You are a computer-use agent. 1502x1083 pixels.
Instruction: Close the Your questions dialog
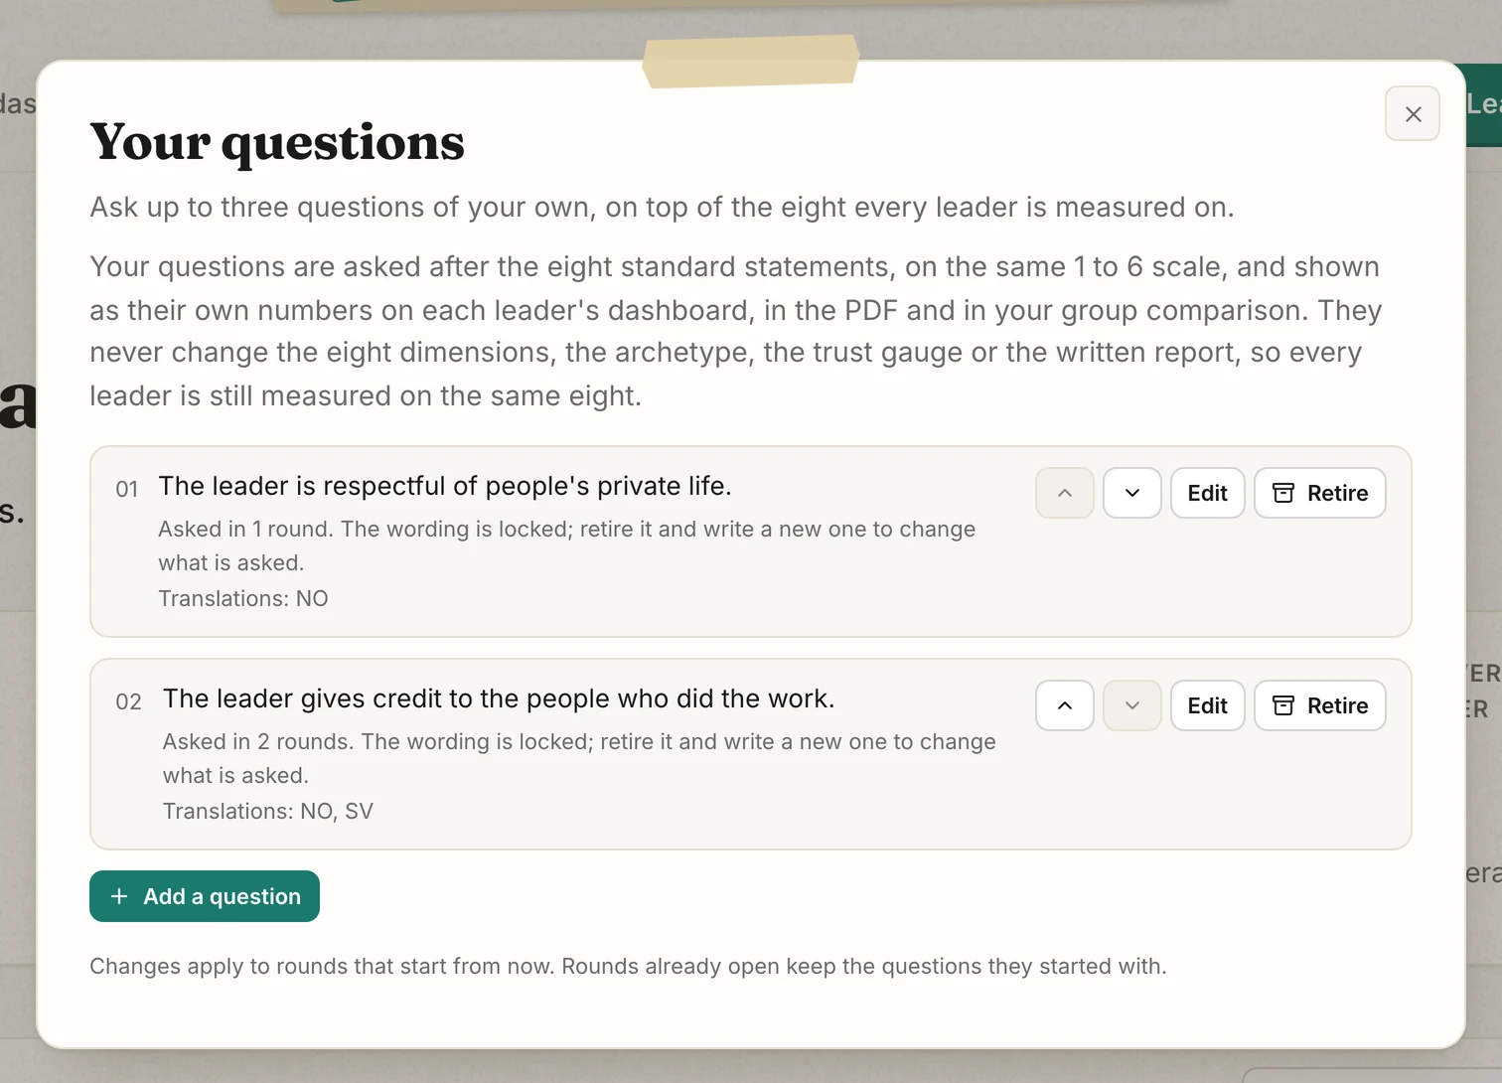coord(1412,114)
